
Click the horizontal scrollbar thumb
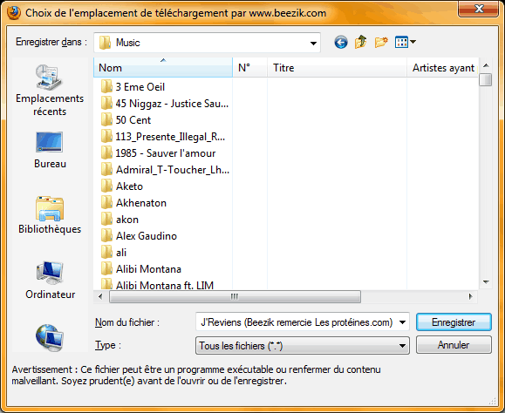235,296
